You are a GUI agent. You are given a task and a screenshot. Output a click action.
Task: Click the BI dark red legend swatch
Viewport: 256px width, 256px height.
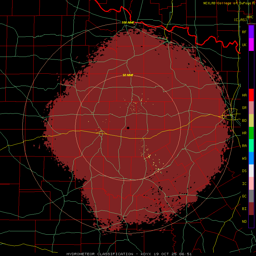251,209
